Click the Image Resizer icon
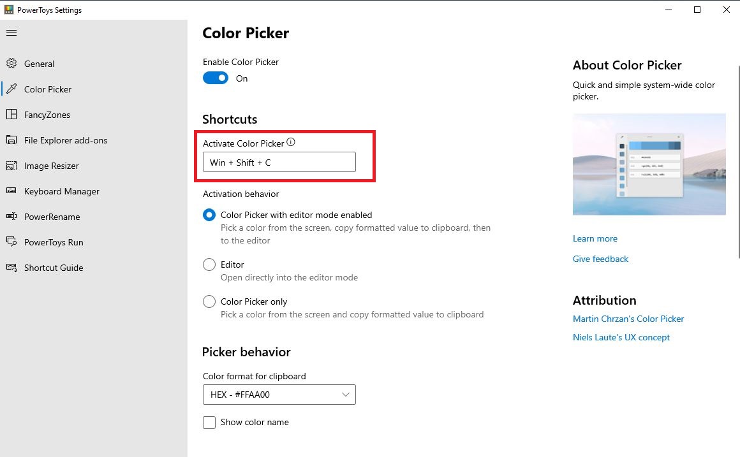Image resolution: width=740 pixels, height=457 pixels. coord(11,166)
